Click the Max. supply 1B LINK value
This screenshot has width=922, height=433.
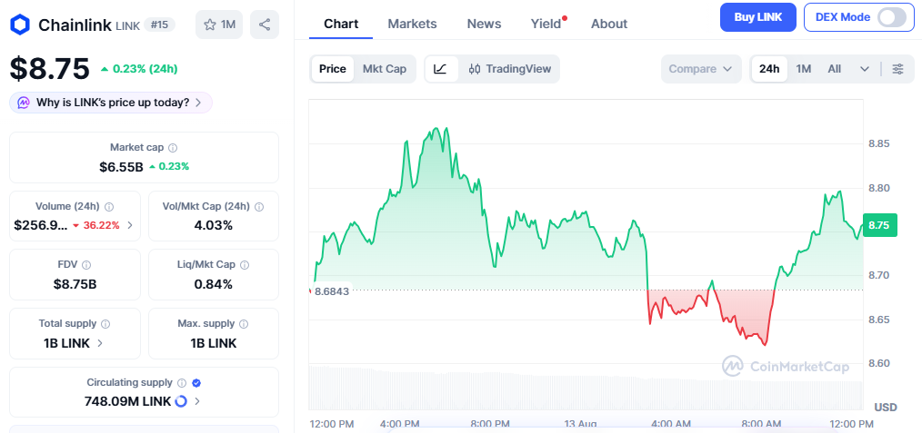pos(214,343)
